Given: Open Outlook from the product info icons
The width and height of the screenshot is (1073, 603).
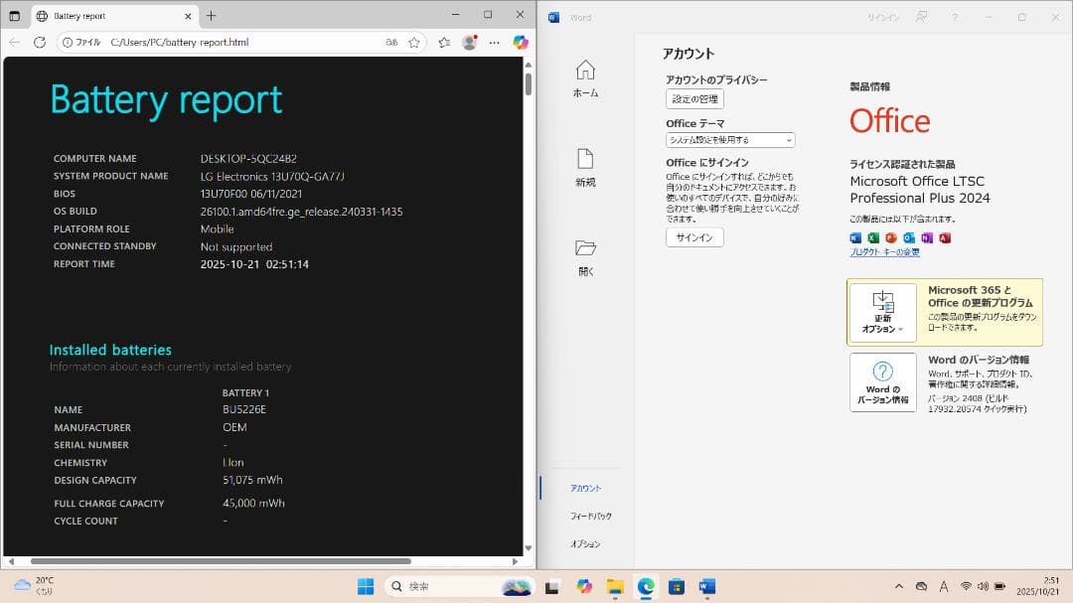Looking at the screenshot, I should pyautogui.click(x=909, y=237).
